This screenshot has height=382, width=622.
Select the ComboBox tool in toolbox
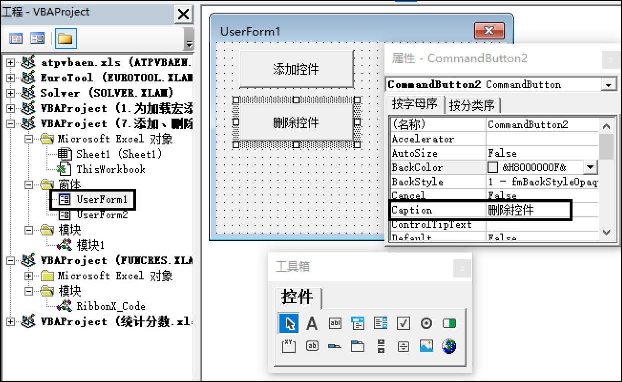(358, 323)
